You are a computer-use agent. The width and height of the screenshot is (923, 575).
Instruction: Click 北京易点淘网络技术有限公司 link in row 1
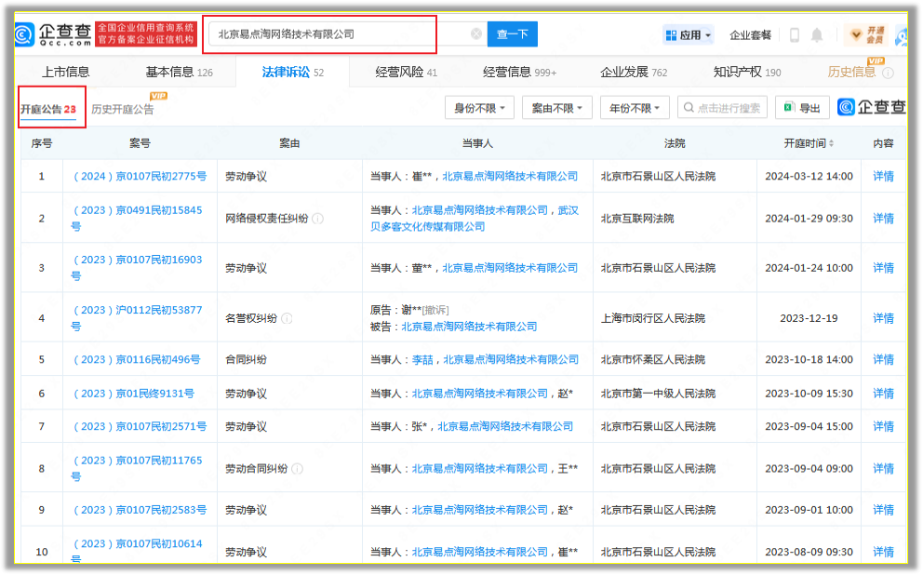(510, 177)
